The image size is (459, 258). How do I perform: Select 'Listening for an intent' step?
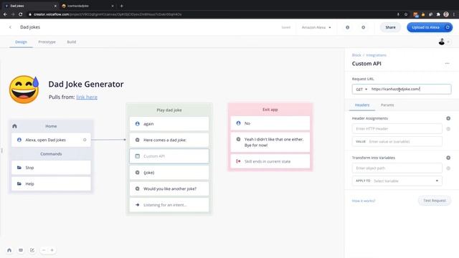pyautogui.click(x=169, y=205)
